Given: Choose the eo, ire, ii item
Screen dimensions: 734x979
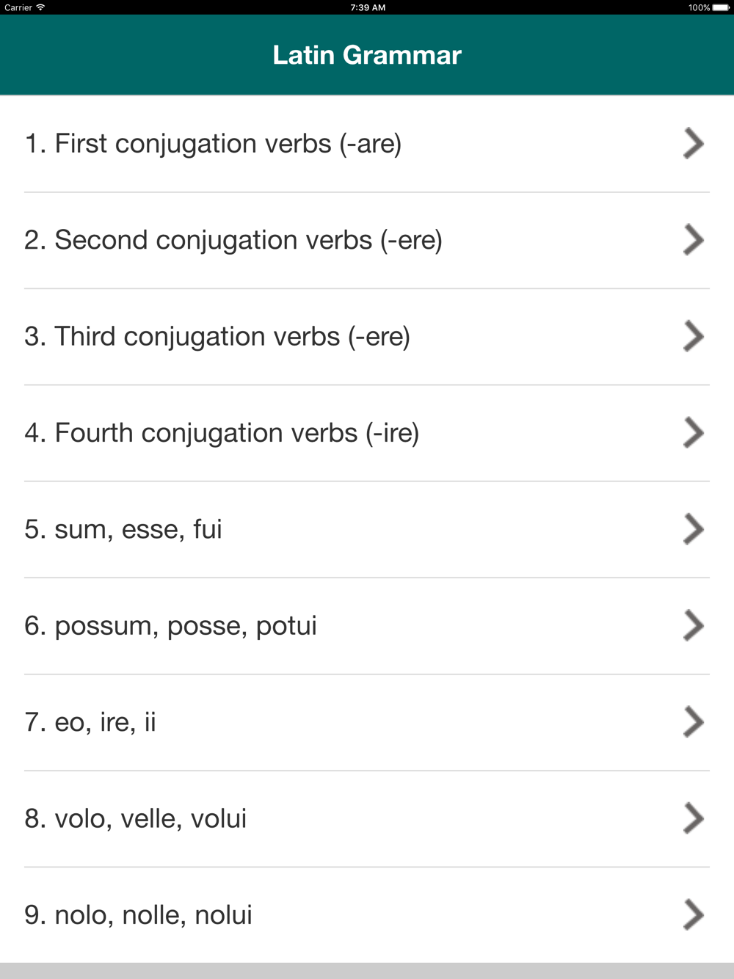Looking at the screenshot, I should click(x=367, y=723).
